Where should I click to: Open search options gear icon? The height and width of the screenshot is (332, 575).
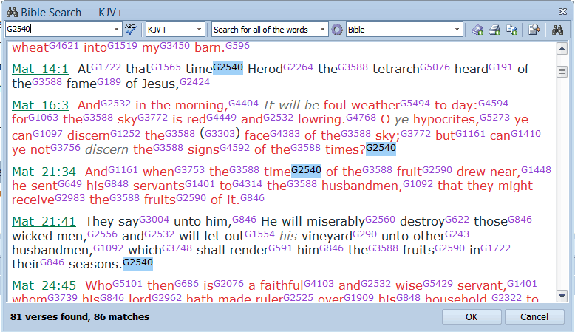pyautogui.click(x=338, y=30)
